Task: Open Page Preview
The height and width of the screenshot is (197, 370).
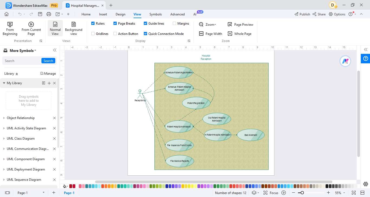Action: pyautogui.click(x=241, y=24)
